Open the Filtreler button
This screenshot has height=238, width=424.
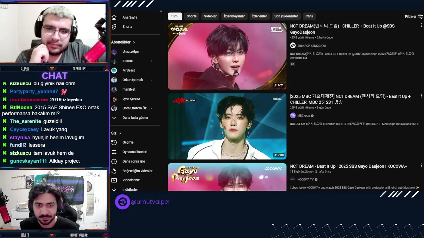(414, 16)
